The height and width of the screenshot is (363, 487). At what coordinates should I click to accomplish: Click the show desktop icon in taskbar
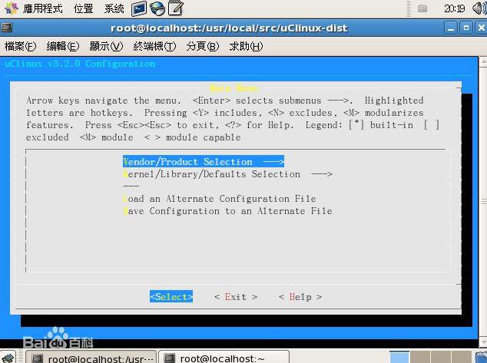pyautogui.click(x=8, y=358)
